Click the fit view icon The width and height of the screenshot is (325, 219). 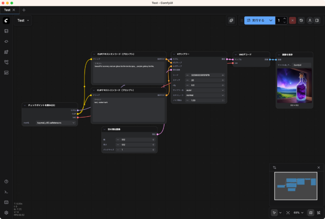[x=288, y=213]
